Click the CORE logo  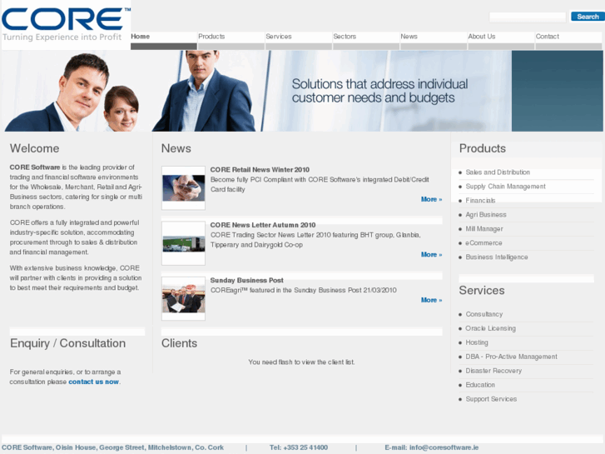[66, 25]
